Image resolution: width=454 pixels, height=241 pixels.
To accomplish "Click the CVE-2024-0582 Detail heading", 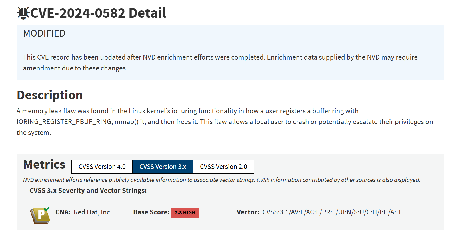I will pyautogui.click(x=98, y=13).
